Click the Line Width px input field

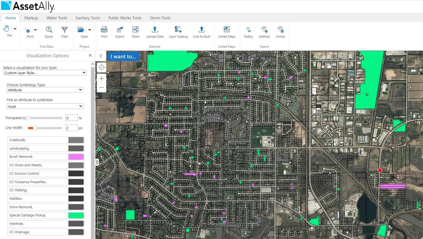click(71, 128)
